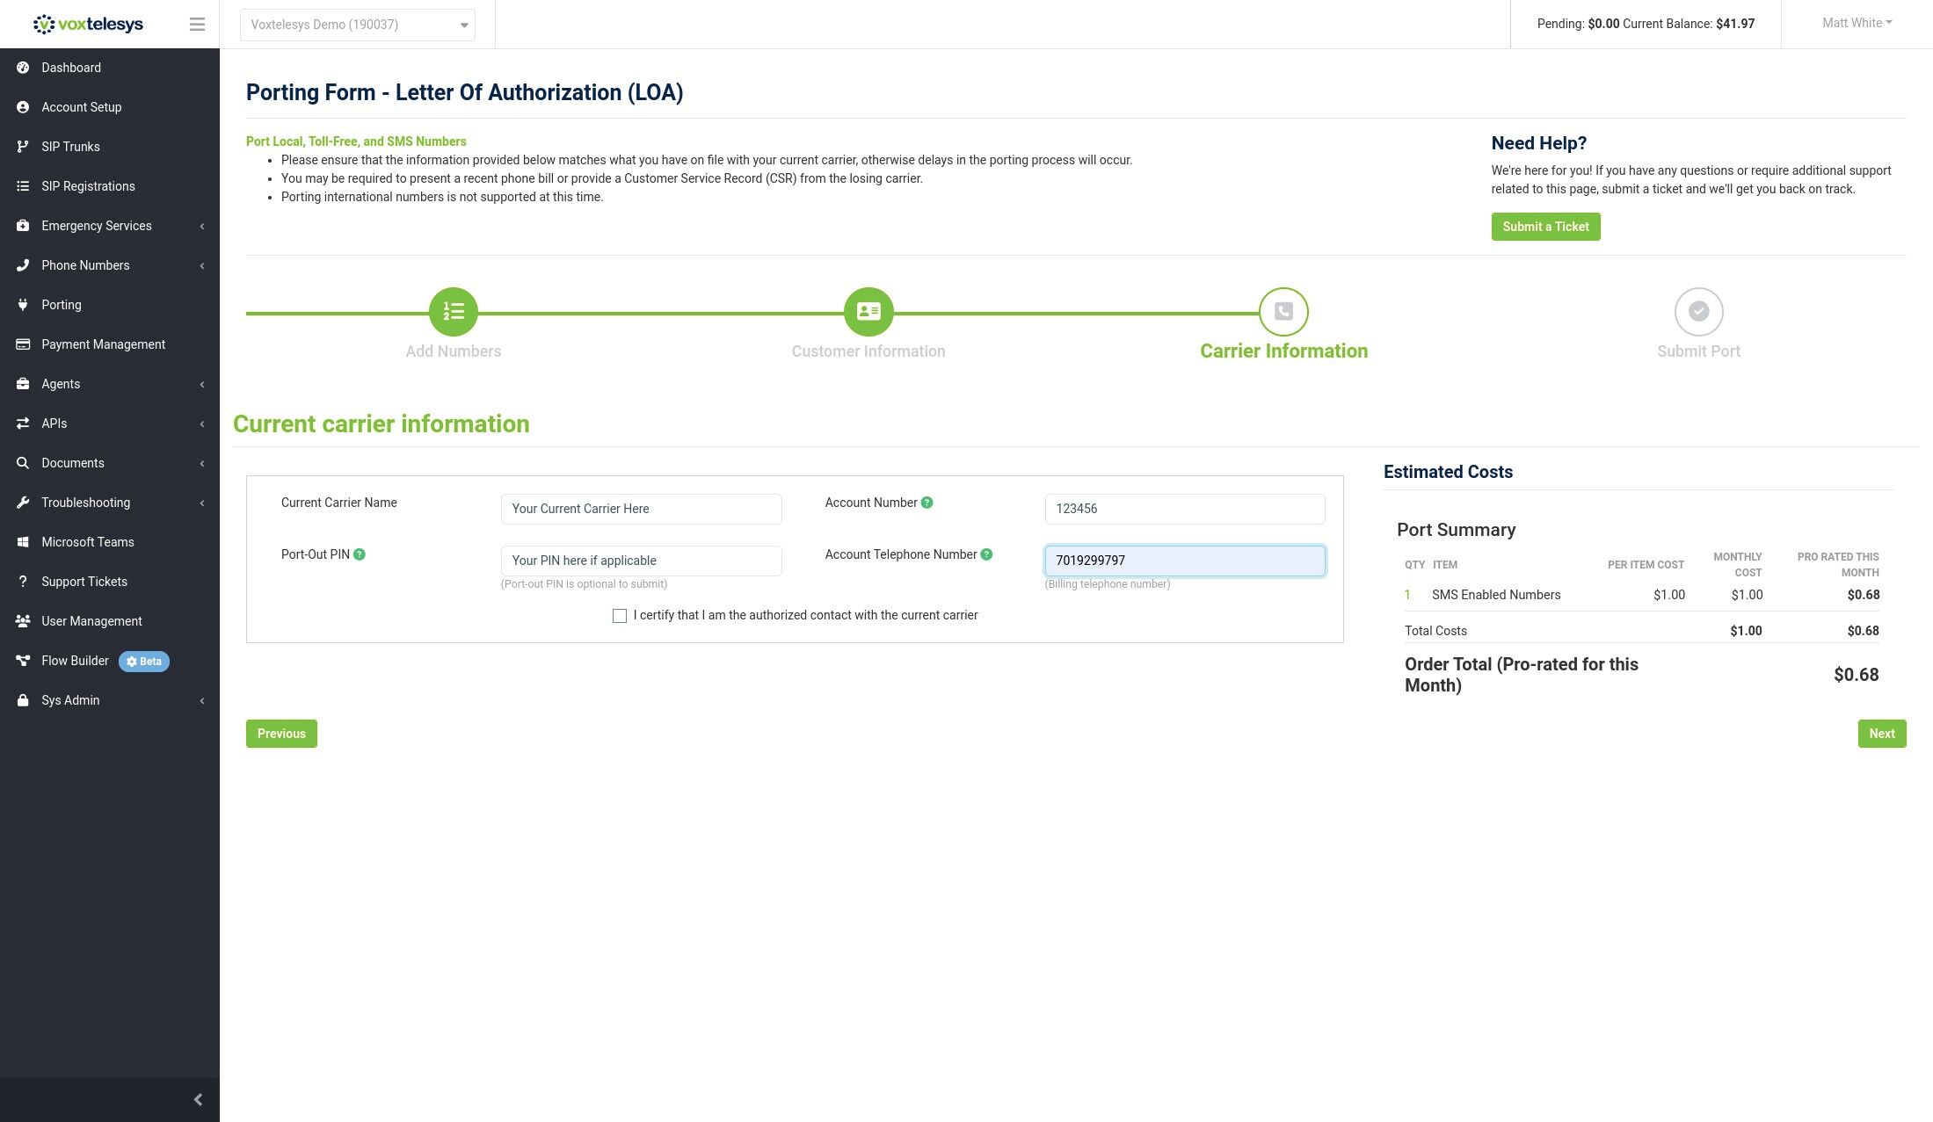Click the Carrier Information step circle
The image size is (1933, 1122).
click(x=1283, y=312)
